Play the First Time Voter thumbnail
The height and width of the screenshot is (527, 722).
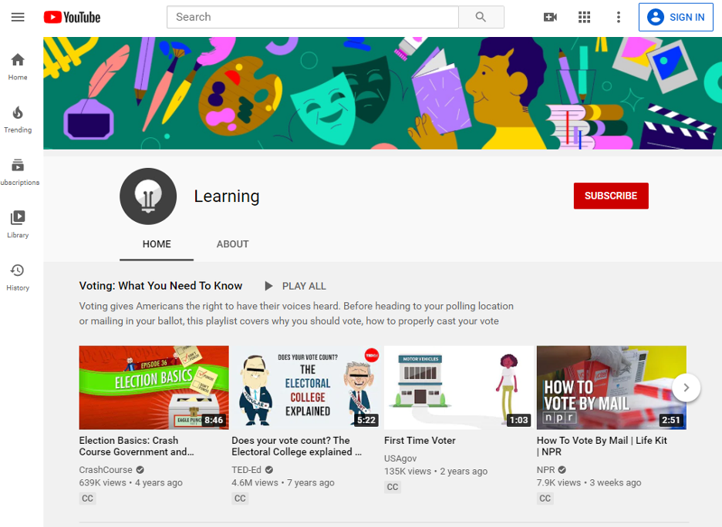(459, 388)
